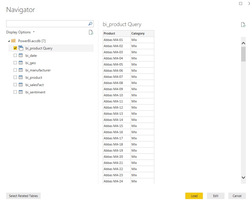
Task: Click the bi_date table icon
Action: [x=20, y=56]
